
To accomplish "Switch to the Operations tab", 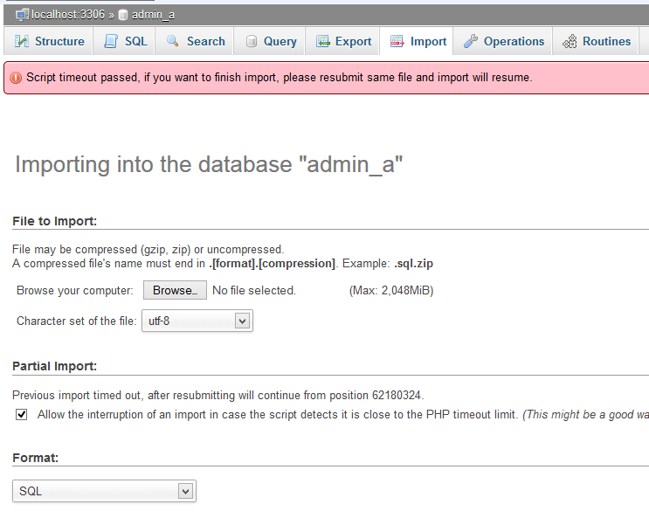I will [514, 41].
